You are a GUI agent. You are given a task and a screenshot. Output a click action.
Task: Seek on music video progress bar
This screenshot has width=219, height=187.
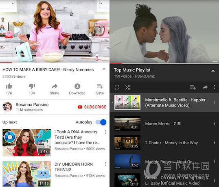coord(164,63)
